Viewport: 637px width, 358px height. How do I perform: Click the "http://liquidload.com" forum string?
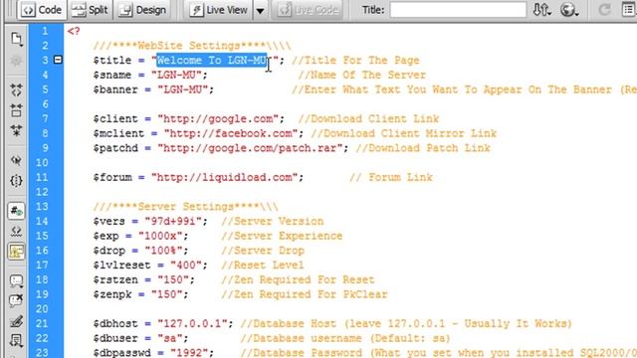(x=224, y=177)
